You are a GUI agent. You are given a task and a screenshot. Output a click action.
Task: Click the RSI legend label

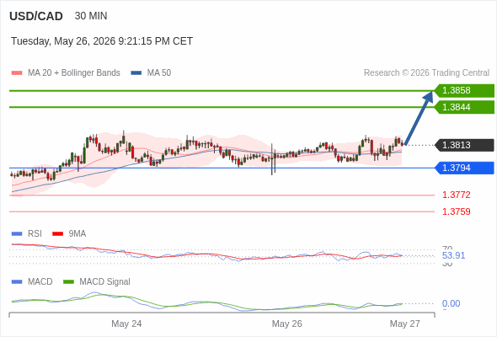(x=35, y=234)
